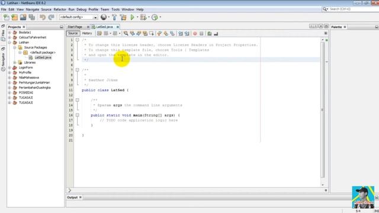Click the Redo arrow icon
The height and width of the screenshot is (213, 379).
click(51, 17)
